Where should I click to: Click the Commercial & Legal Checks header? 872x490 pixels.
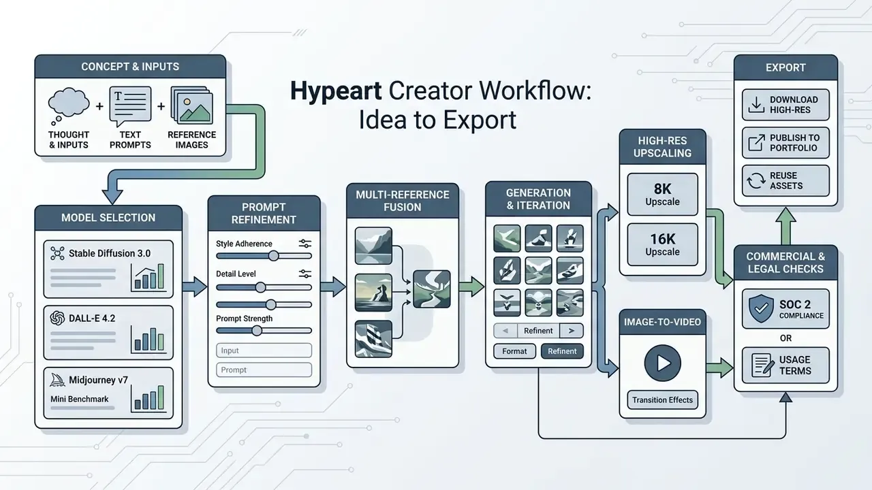coord(785,263)
